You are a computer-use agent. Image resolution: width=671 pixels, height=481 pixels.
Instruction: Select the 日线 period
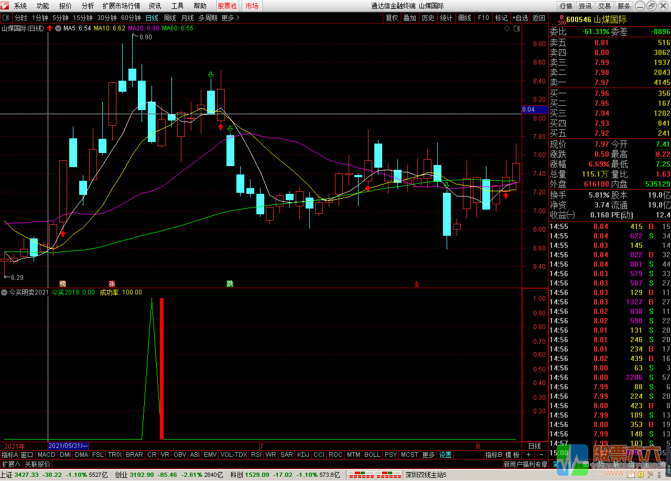click(x=152, y=17)
